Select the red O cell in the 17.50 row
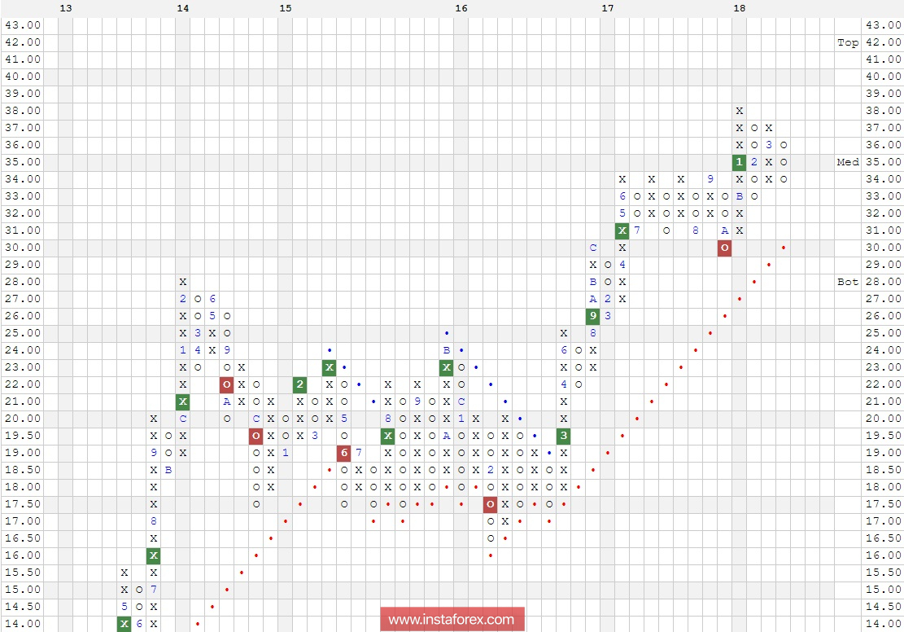 click(490, 504)
